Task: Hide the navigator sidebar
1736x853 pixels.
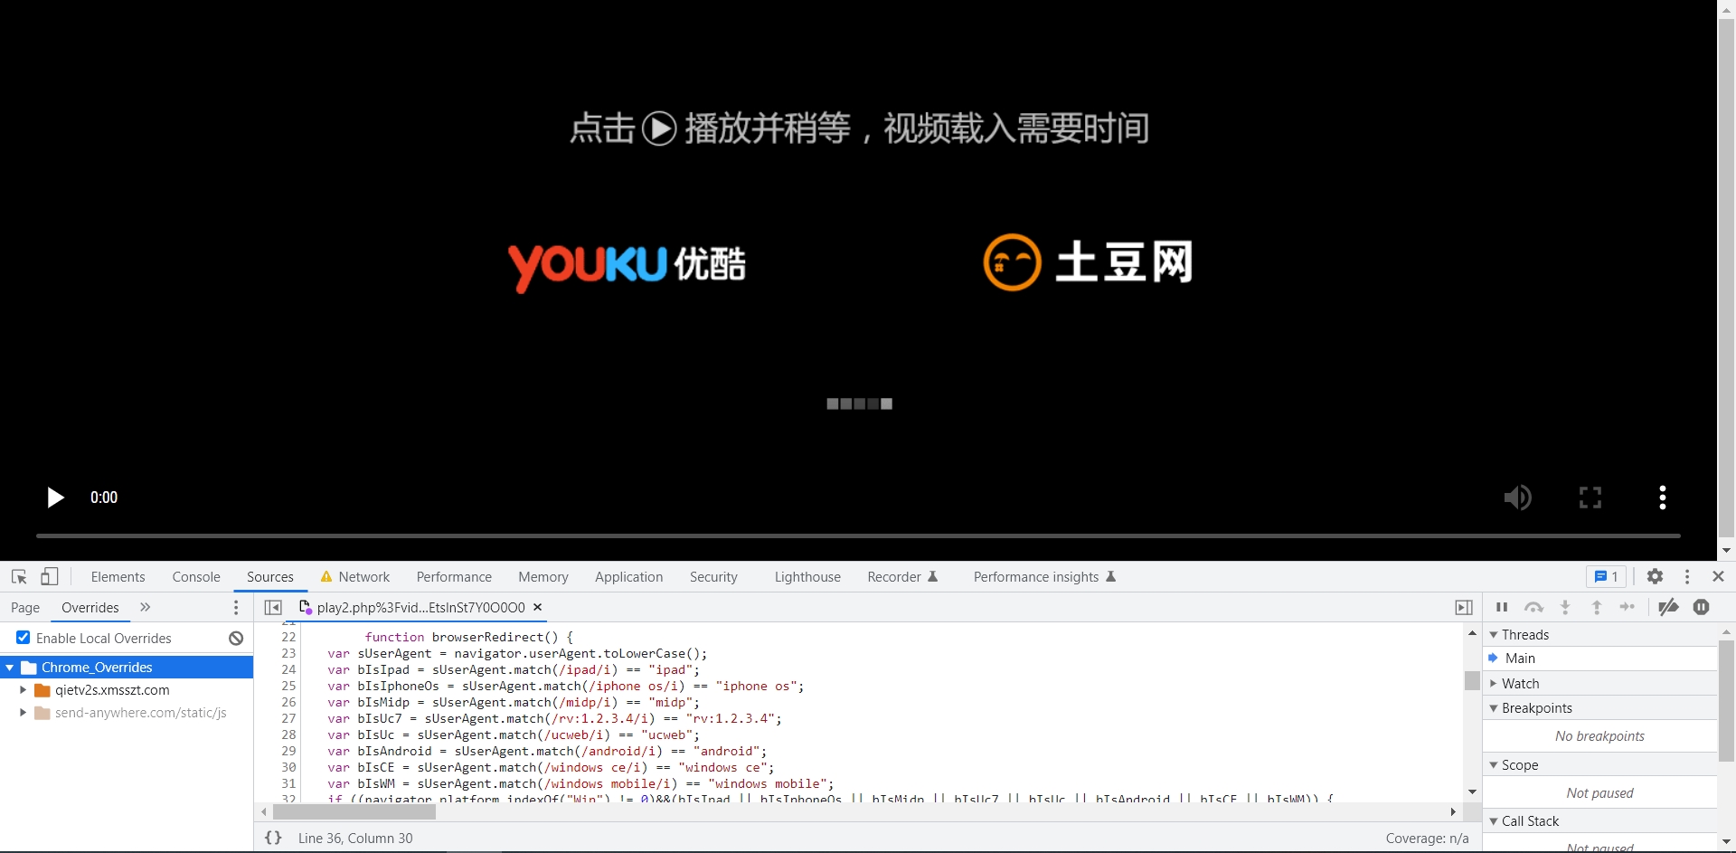Action: [273, 608]
